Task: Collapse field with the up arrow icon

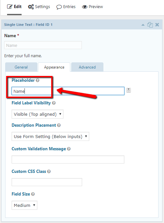Action: [143, 25]
